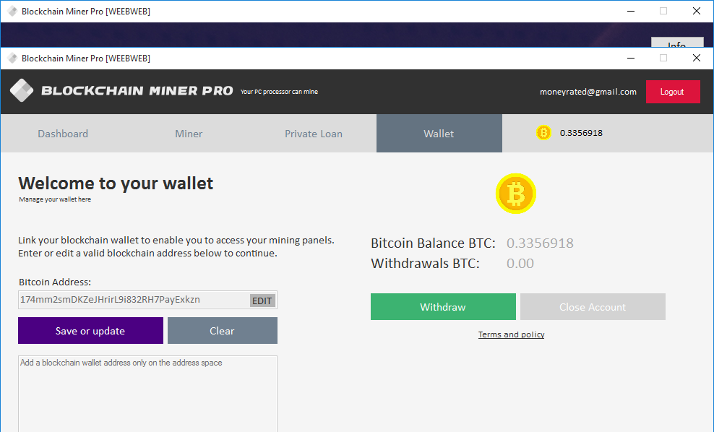Screen dimensions: 714x432
Task: Click the Info button at top right
Action: [x=677, y=45]
